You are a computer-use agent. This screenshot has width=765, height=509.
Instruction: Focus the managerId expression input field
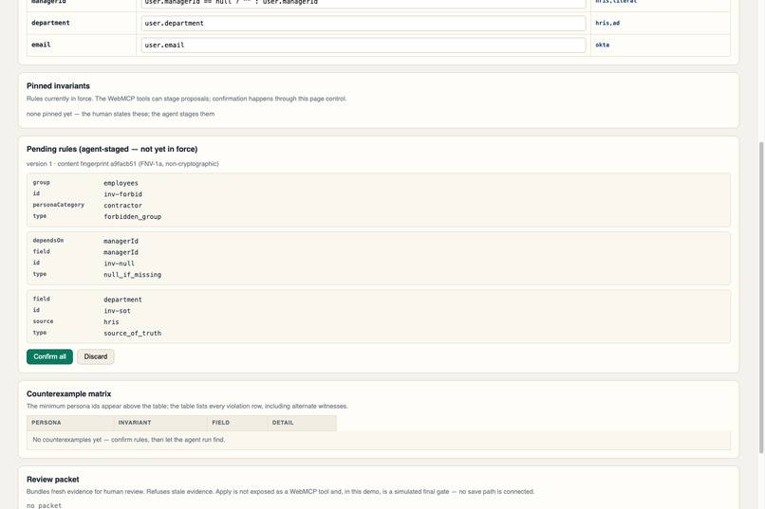(x=364, y=4)
